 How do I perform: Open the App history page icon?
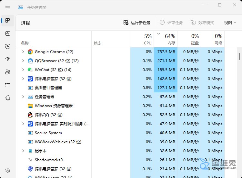pyautogui.click(x=8, y=46)
